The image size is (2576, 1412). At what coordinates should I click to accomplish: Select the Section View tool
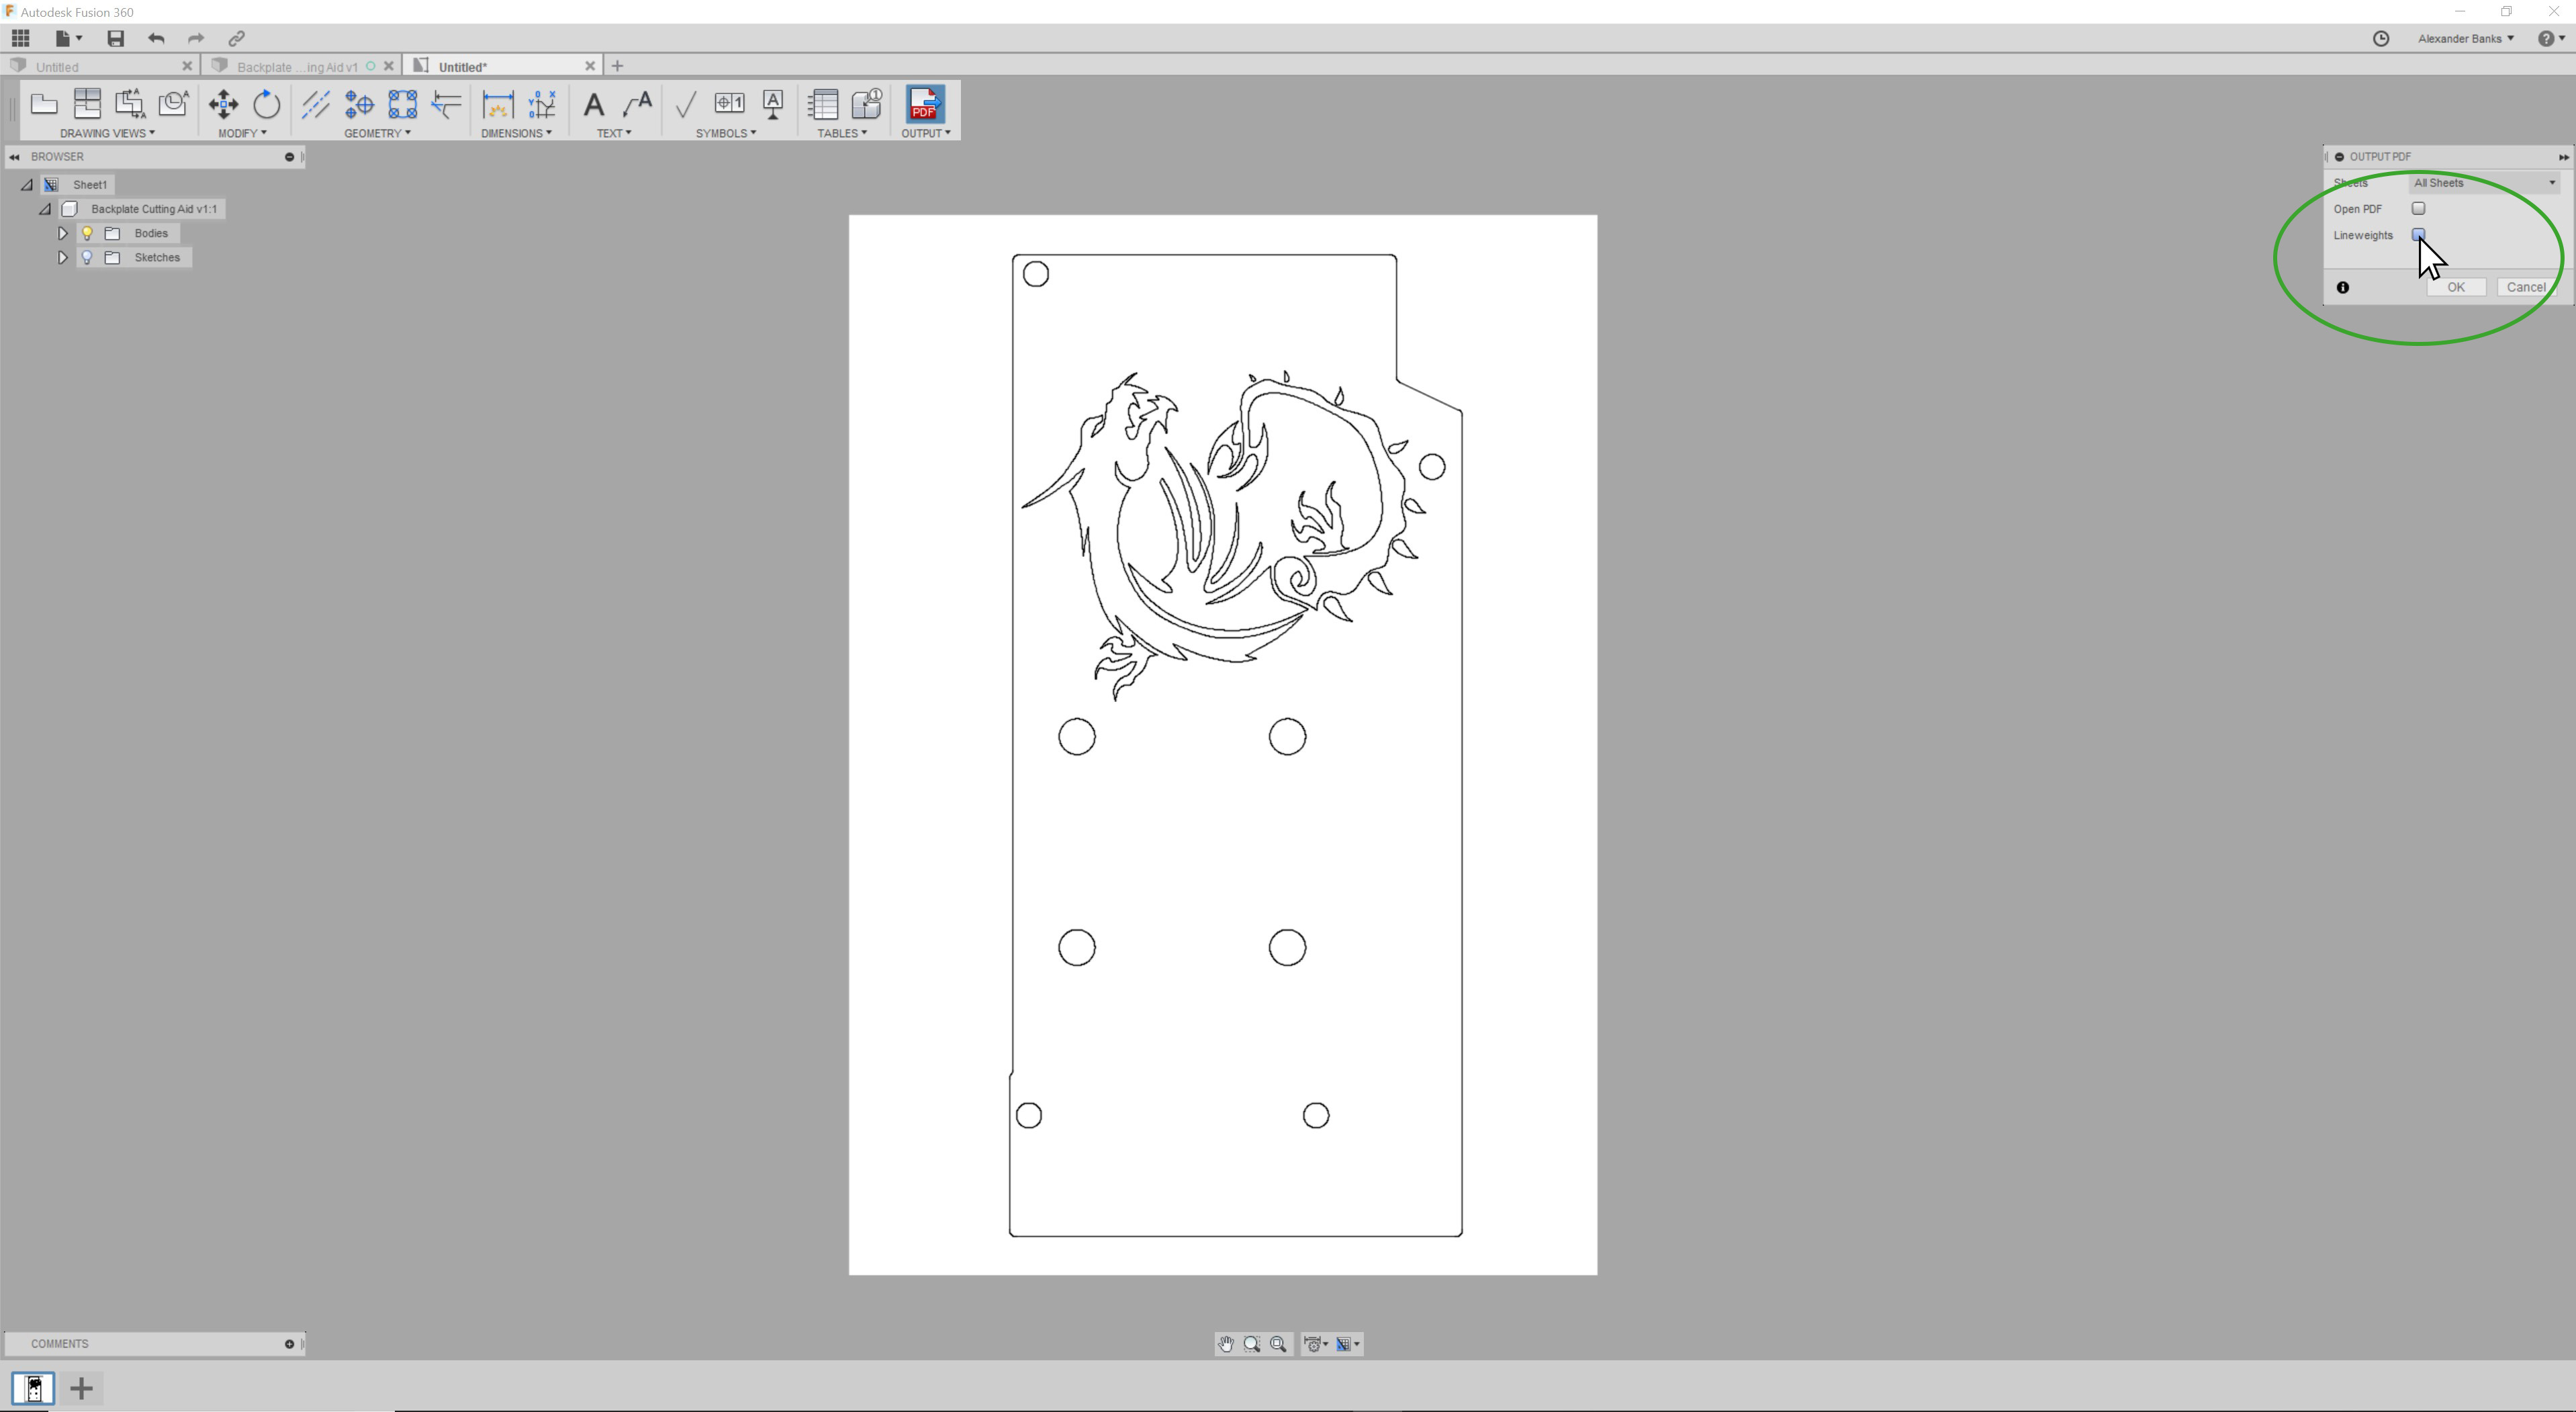(130, 104)
